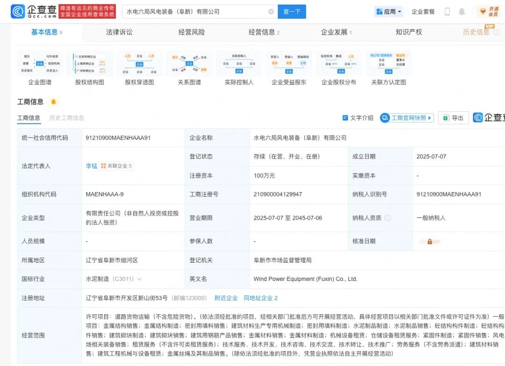Screen dimensions: 505x366
Task: Click legal representative 李钰 link
Action: coord(92,165)
